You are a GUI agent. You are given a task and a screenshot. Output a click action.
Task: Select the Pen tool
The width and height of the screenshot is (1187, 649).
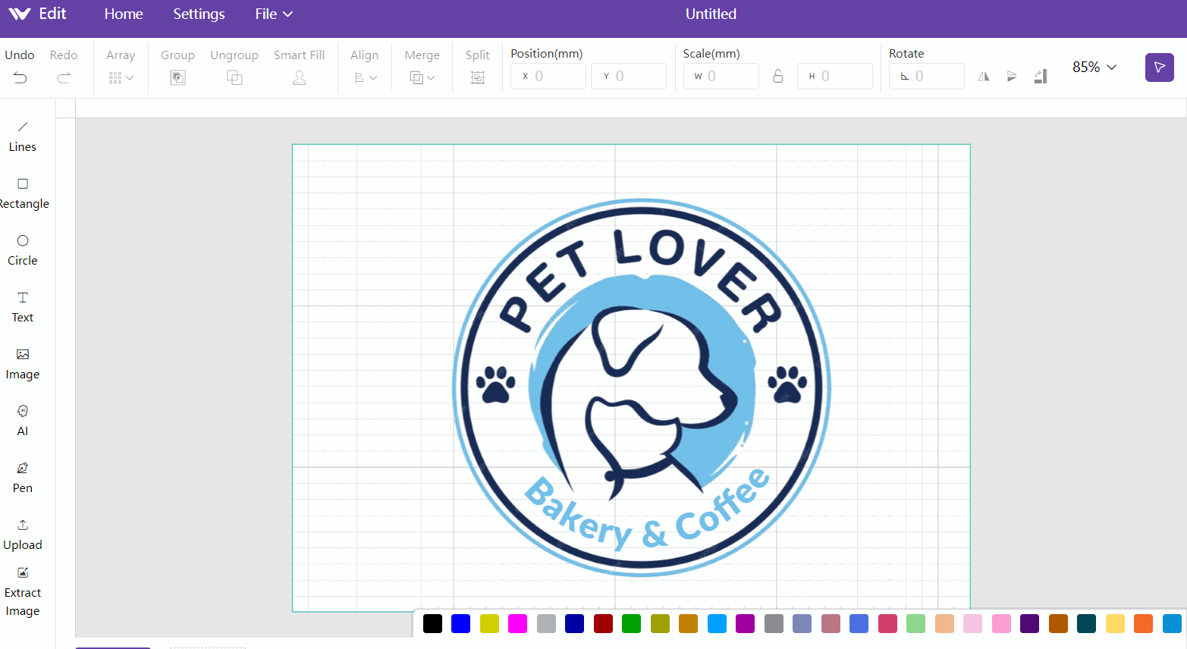(x=23, y=478)
